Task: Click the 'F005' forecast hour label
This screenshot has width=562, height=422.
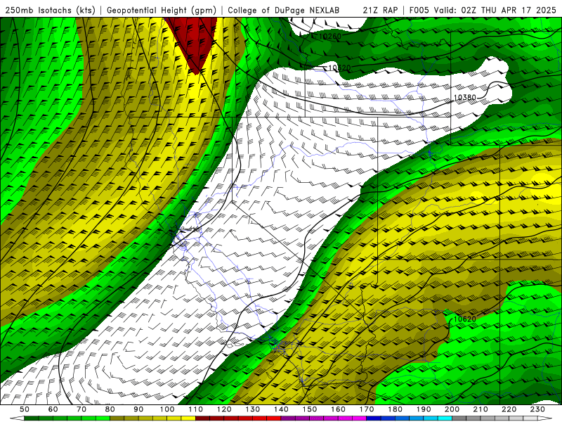Action: pyautogui.click(x=419, y=10)
